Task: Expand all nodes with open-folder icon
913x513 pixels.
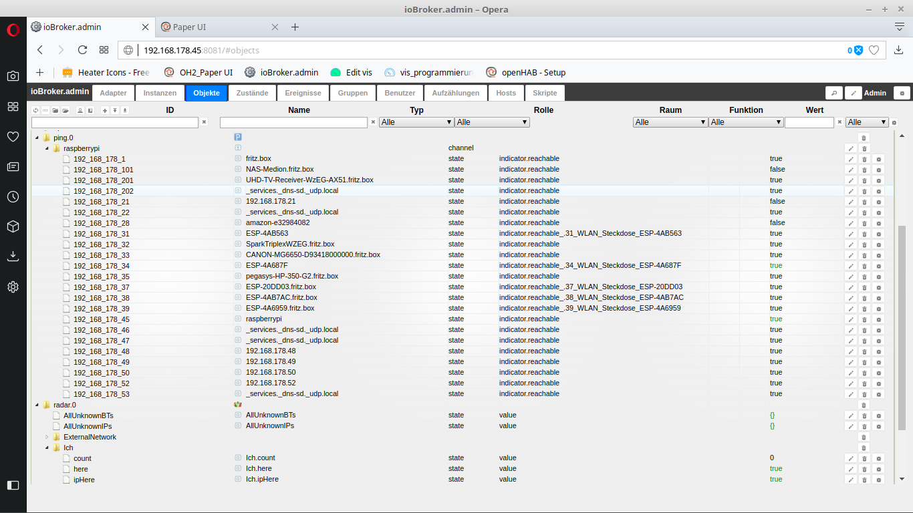Action: coord(66,110)
